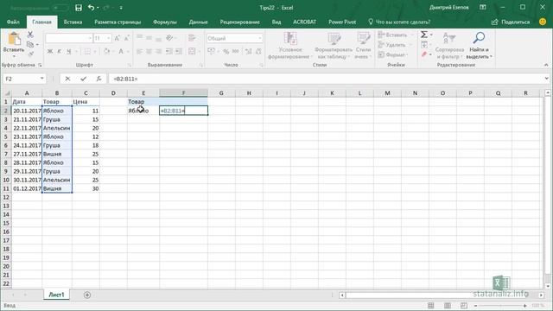Click the Формат cells button
The height and width of the screenshot is (311, 553).
click(x=391, y=54)
